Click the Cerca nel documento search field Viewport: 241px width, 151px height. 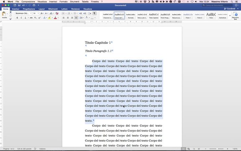tap(217, 5)
